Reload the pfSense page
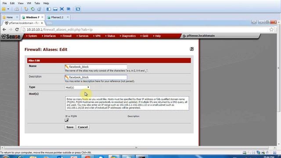The width and height of the screenshot is (281, 158). (x=17, y=29)
